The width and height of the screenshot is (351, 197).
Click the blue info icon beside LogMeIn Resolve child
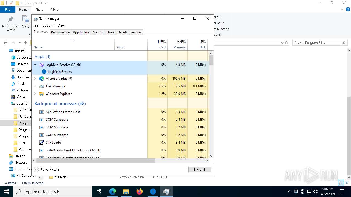pos(44,72)
